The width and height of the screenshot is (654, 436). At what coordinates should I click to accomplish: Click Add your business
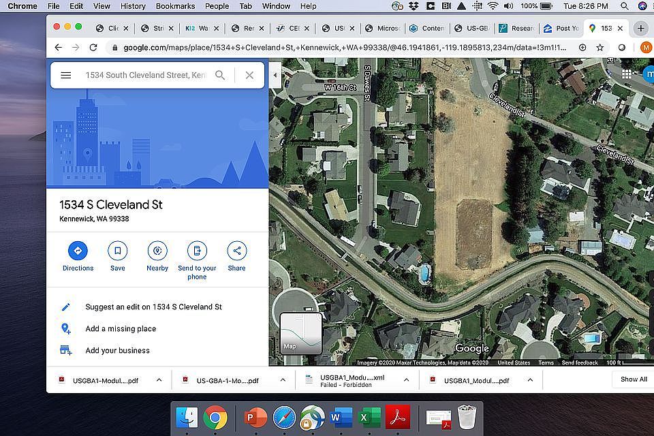tap(117, 350)
